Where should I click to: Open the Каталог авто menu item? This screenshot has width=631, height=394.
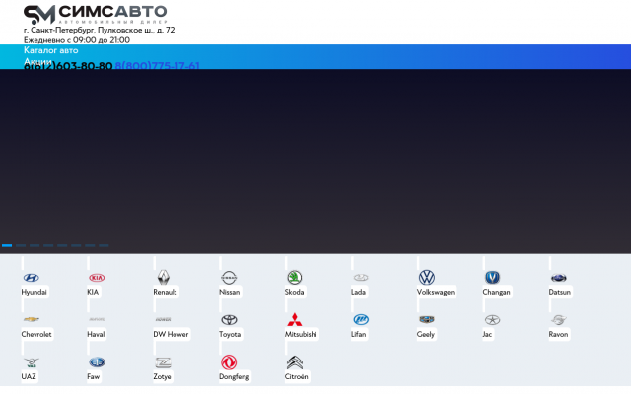click(50, 50)
